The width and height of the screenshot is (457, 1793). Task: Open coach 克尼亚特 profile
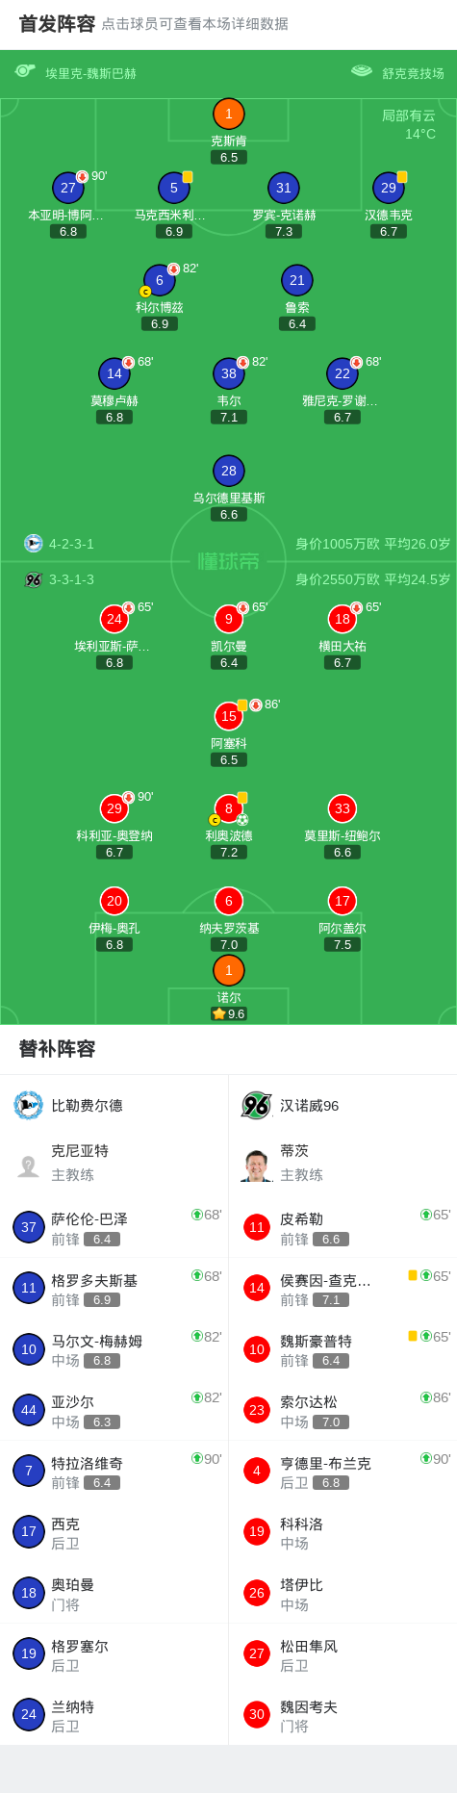point(114,1163)
